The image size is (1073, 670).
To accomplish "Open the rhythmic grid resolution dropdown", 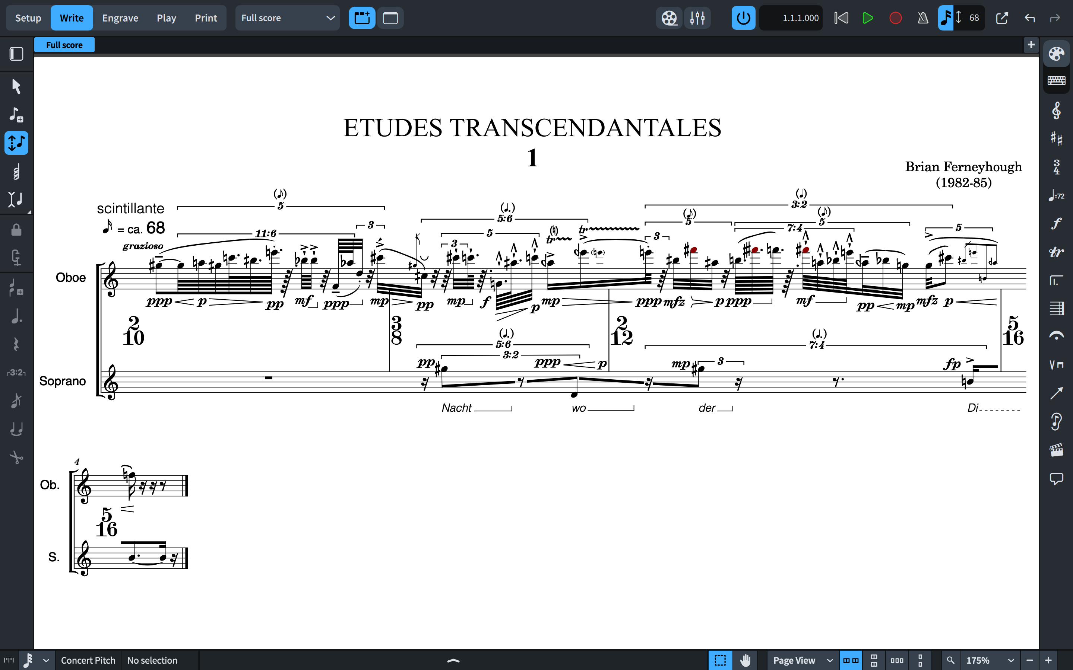I will pos(37,660).
